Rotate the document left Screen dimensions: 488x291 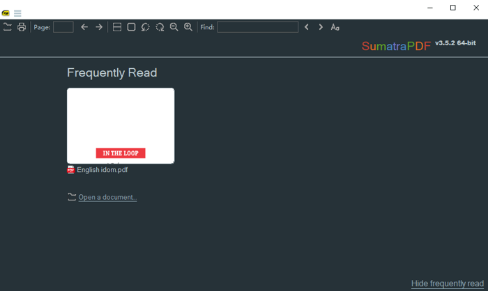pyautogui.click(x=145, y=27)
